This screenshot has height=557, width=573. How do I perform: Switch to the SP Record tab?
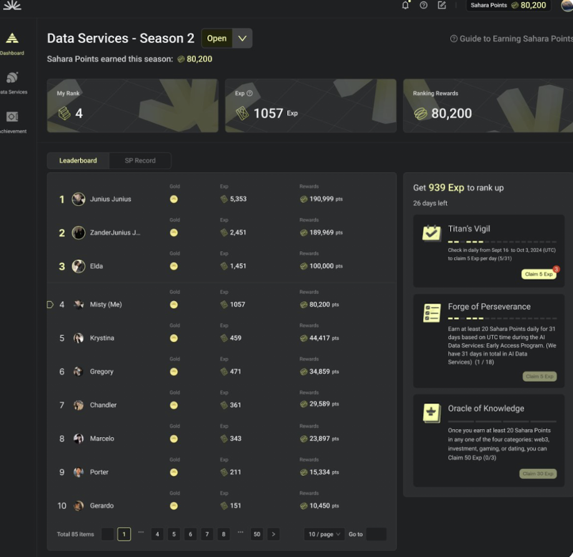(140, 160)
